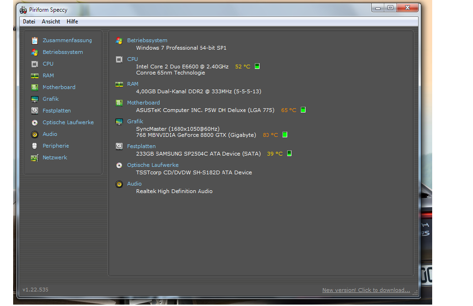This screenshot has width=473, height=306.
Task: Click the Piriform Speccy title bar app icon
Action: pos(23,10)
